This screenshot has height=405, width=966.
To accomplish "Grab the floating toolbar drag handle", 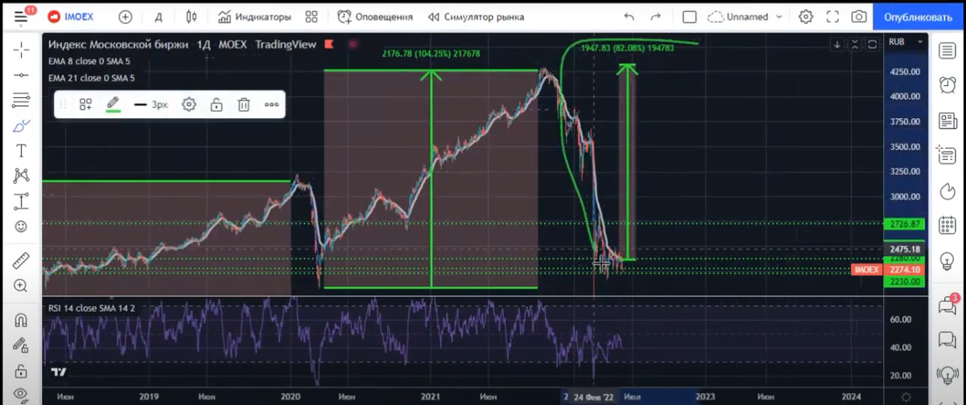I will pos(63,104).
